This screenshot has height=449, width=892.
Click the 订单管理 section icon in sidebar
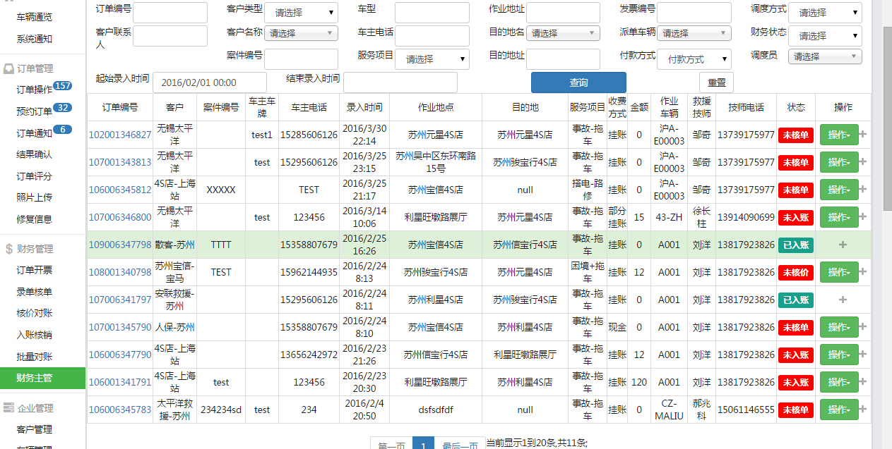8,68
